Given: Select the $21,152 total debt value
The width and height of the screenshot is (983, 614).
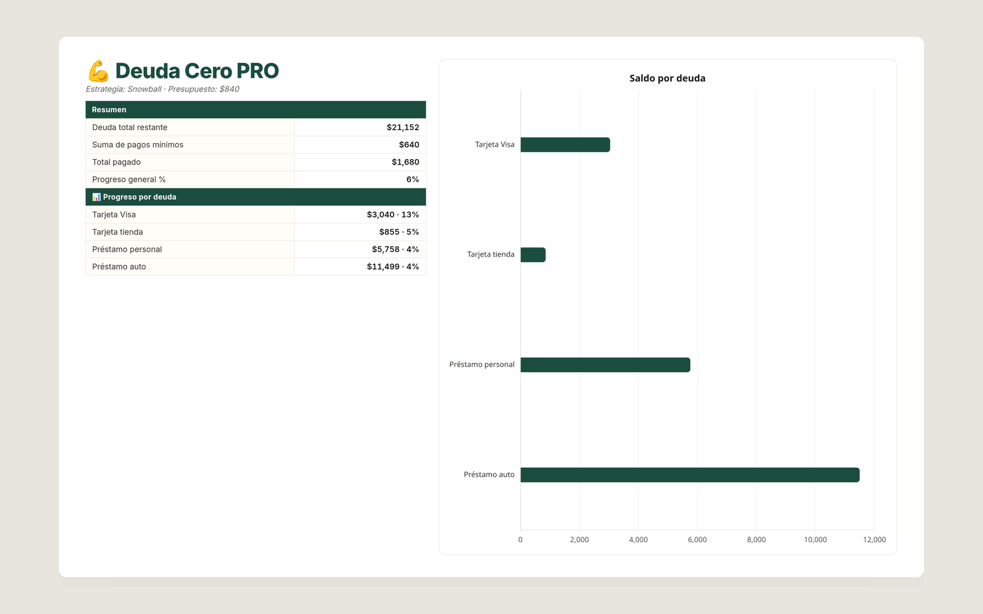Looking at the screenshot, I should click(x=403, y=128).
